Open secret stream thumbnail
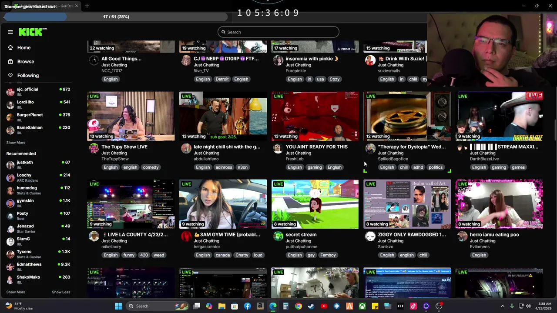This screenshot has height=313, width=557. 315,204
